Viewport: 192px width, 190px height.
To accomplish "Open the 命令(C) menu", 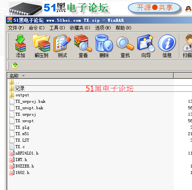I will 37,28.
